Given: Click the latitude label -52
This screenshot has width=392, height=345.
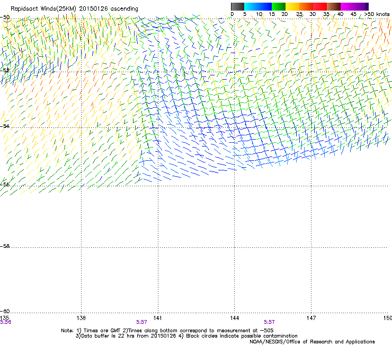Looking at the screenshot, I should coord(5,71).
